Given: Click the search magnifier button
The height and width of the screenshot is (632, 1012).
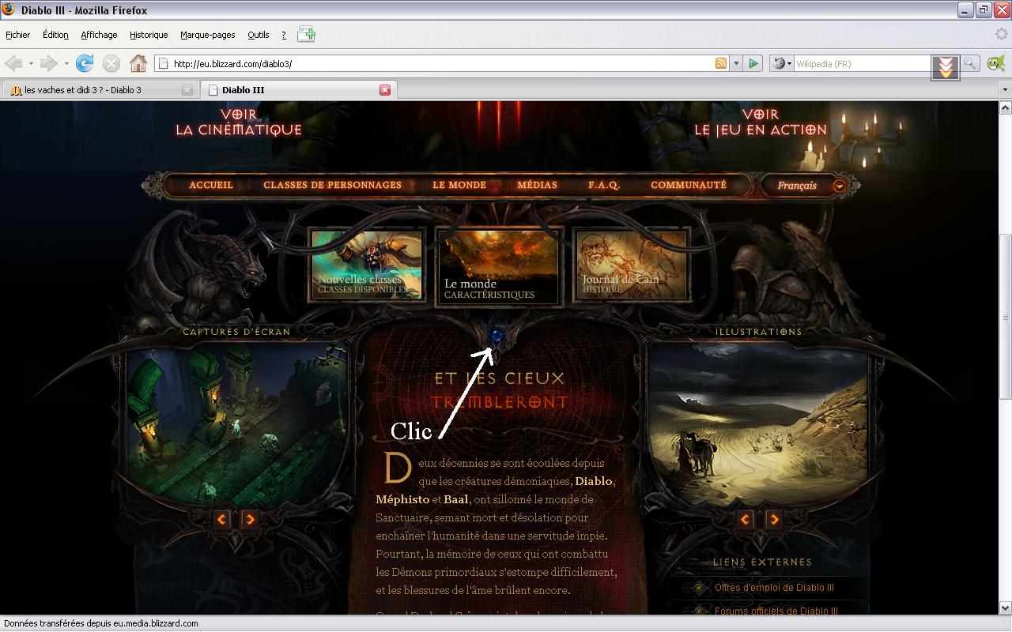Looking at the screenshot, I should point(970,63).
